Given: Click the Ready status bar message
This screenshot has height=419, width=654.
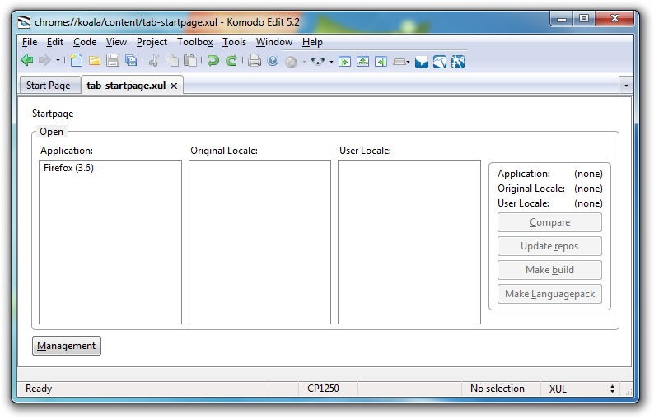Looking at the screenshot, I should tap(39, 389).
